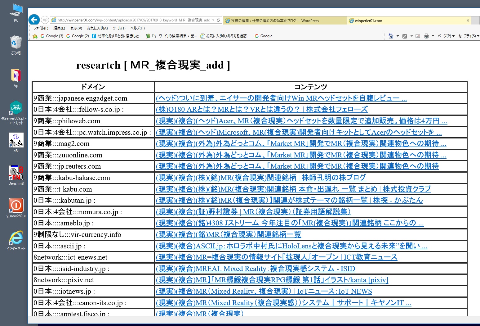Expand the feeds dropdown arrow
480x326 pixels.
pos(411,36)
